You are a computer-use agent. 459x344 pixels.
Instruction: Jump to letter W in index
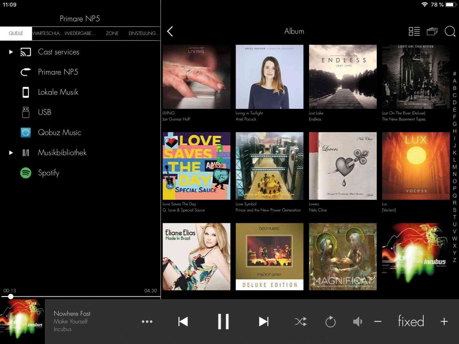(x=455, y=239)
